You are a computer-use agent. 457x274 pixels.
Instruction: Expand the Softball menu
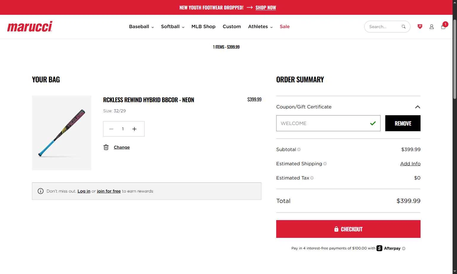[173, 27]
